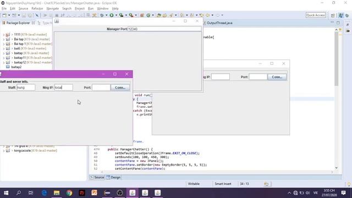Open the notification center icon
Image resolution: width=352 pixels, height=198 pixels.
click(x=343, y=193)
